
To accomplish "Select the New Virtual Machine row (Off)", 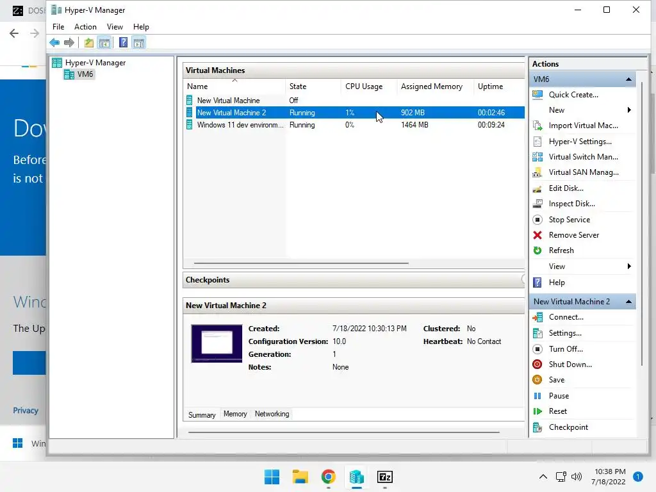I will point(354,101).
